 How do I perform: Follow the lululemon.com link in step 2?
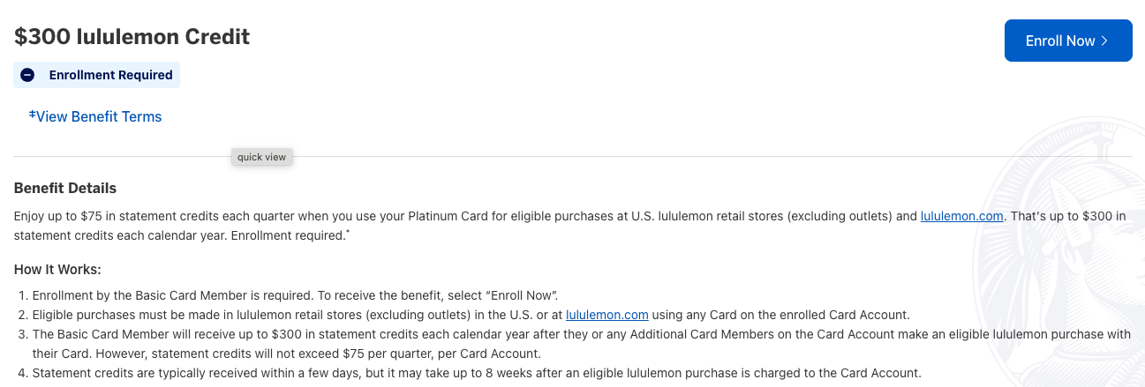[x=607, y=314]
